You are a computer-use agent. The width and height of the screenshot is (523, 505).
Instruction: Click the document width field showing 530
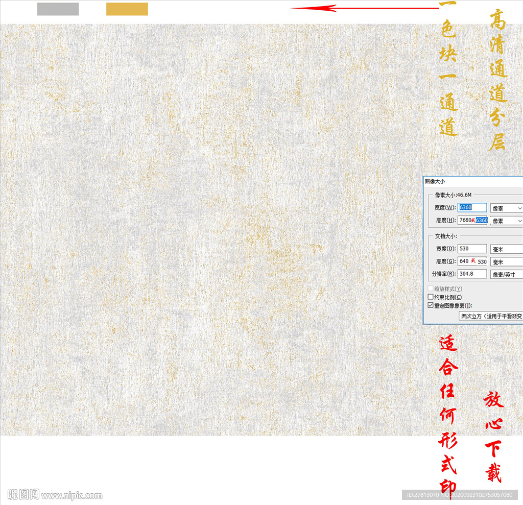[472, 249]
